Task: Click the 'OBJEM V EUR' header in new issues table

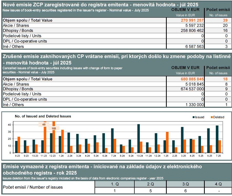Action: tap(185, 10)
